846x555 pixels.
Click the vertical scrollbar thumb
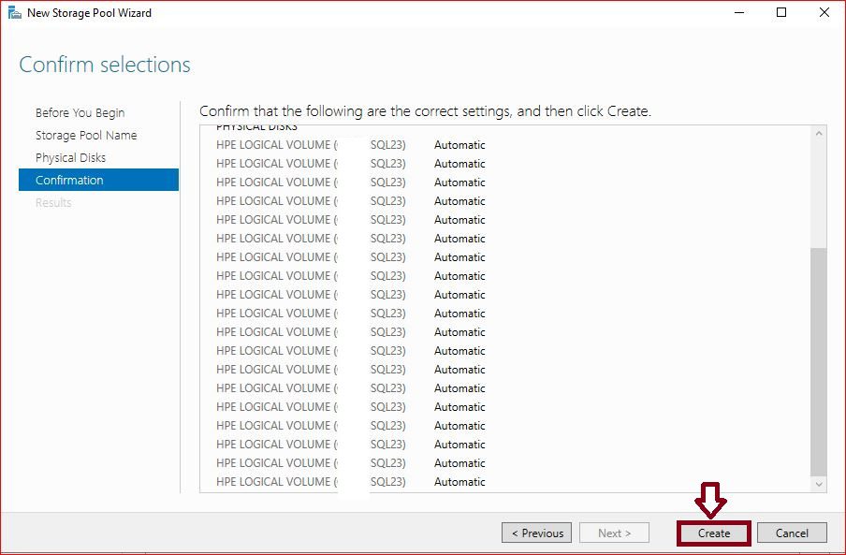tap(819, 360)
